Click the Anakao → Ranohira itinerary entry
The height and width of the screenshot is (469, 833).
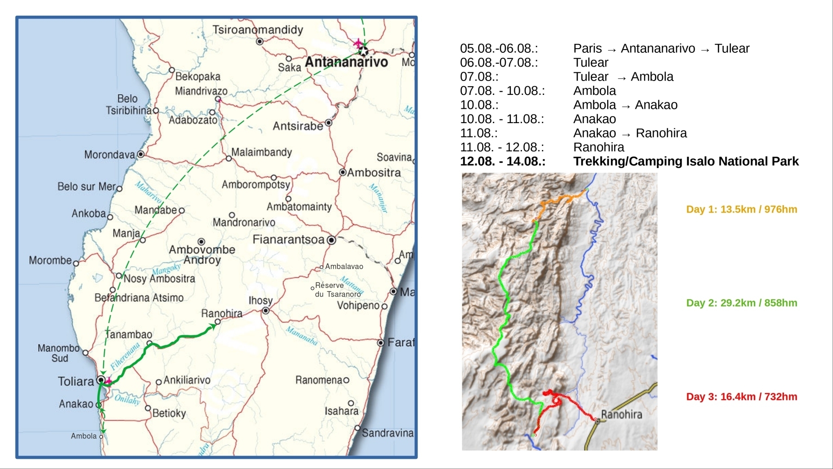pyautogui.click(x=630, y=133)
